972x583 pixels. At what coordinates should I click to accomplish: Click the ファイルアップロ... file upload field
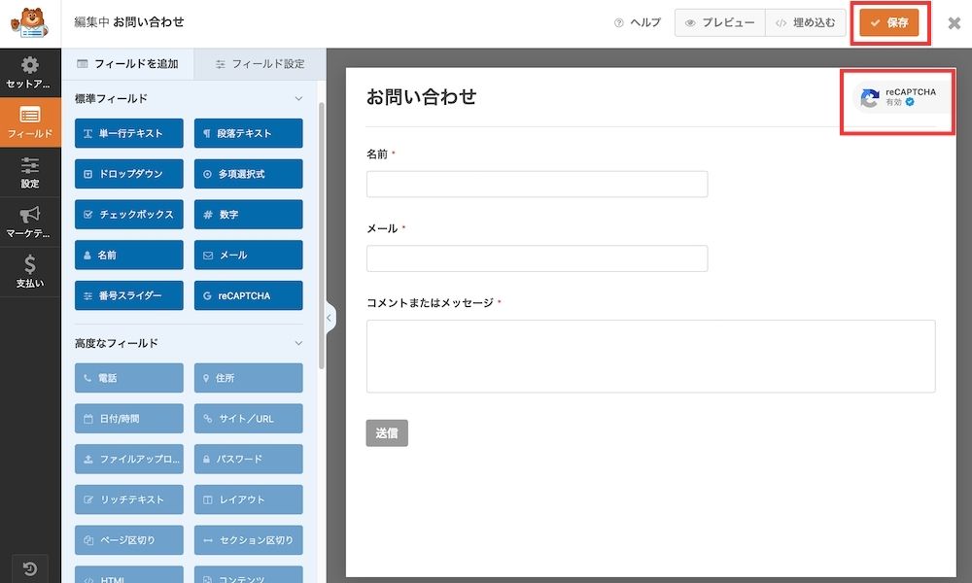click(129, 459)
